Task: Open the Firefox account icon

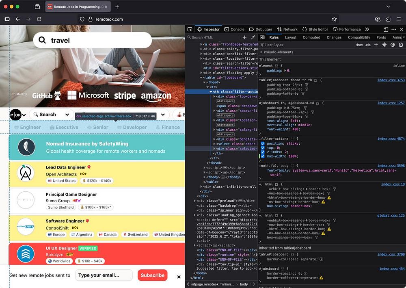Action: (x=378, y=19)
